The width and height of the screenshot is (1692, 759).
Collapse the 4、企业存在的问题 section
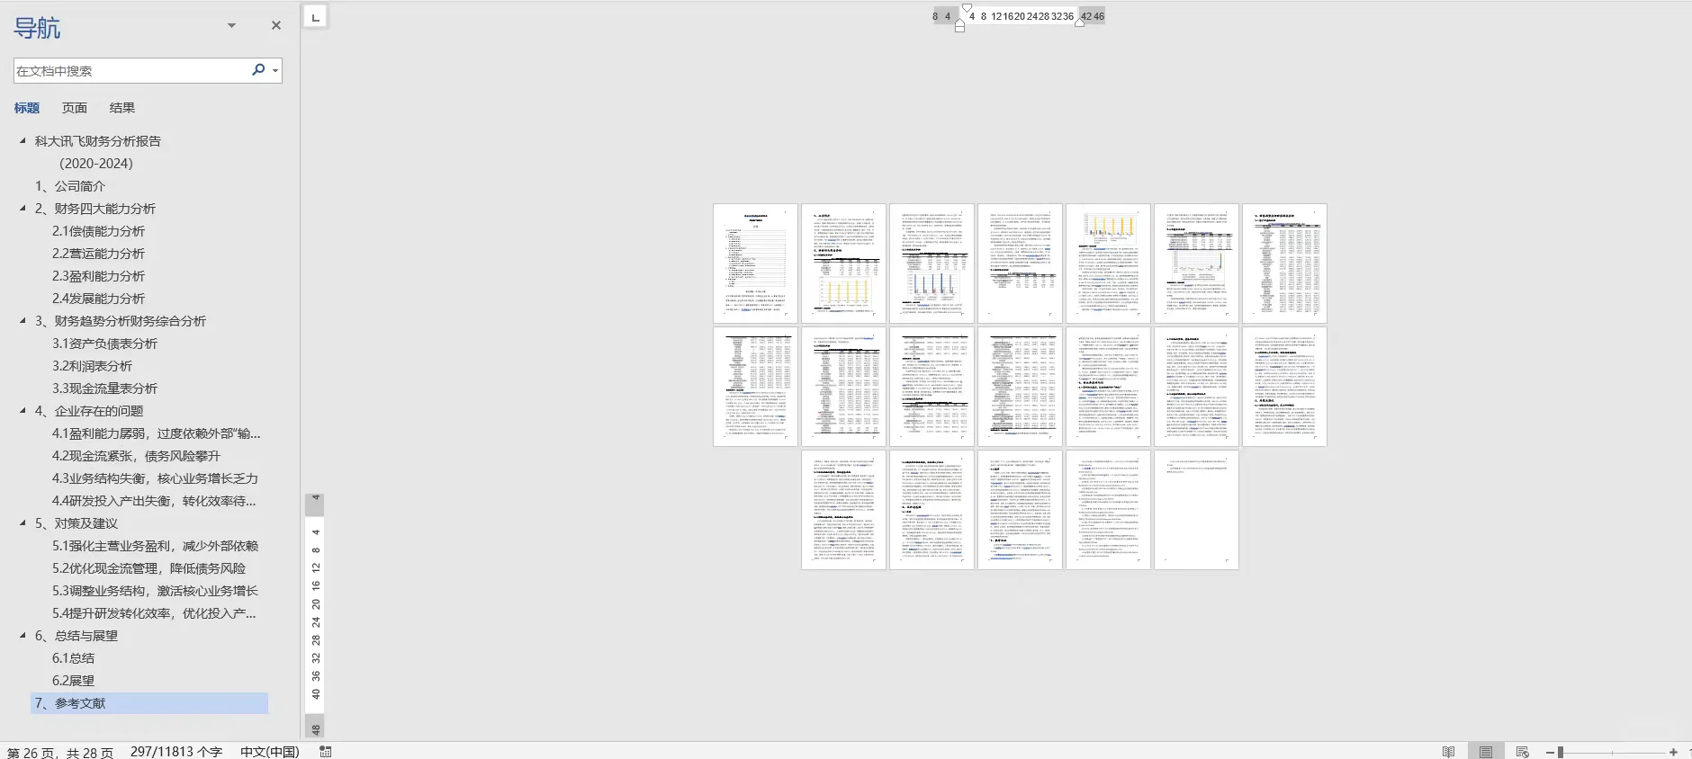pyautogui.click(x=22, y=410)
